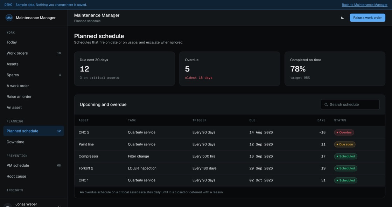This screenshot has width=392, height=207.
Task: Click the Overdue status badge
Action: pos(344,132)
